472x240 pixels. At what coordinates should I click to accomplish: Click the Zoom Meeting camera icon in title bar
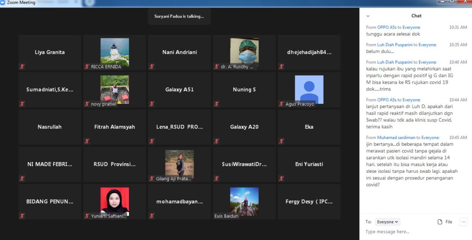click(x=3, y=3)
